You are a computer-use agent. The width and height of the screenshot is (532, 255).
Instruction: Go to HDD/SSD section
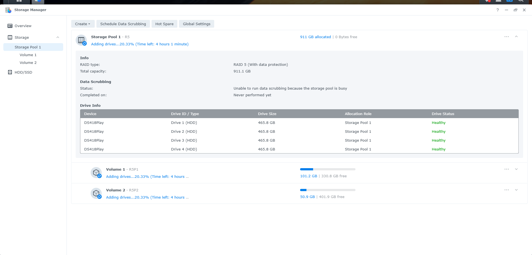pos(23,72)
